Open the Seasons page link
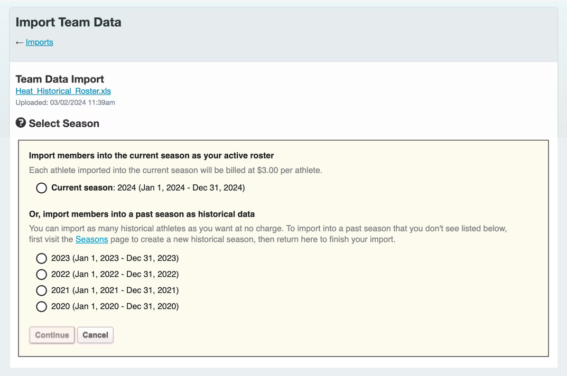The height and width of the screenshot is (376, 567). tap(91, 239)
